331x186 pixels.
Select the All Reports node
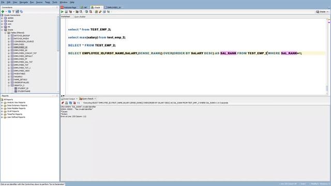pyautogui.click(x=8, y=100)
